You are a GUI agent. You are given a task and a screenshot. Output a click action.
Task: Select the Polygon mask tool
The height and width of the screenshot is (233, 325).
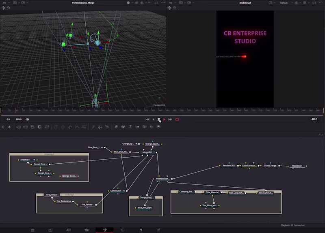[70, 127]
